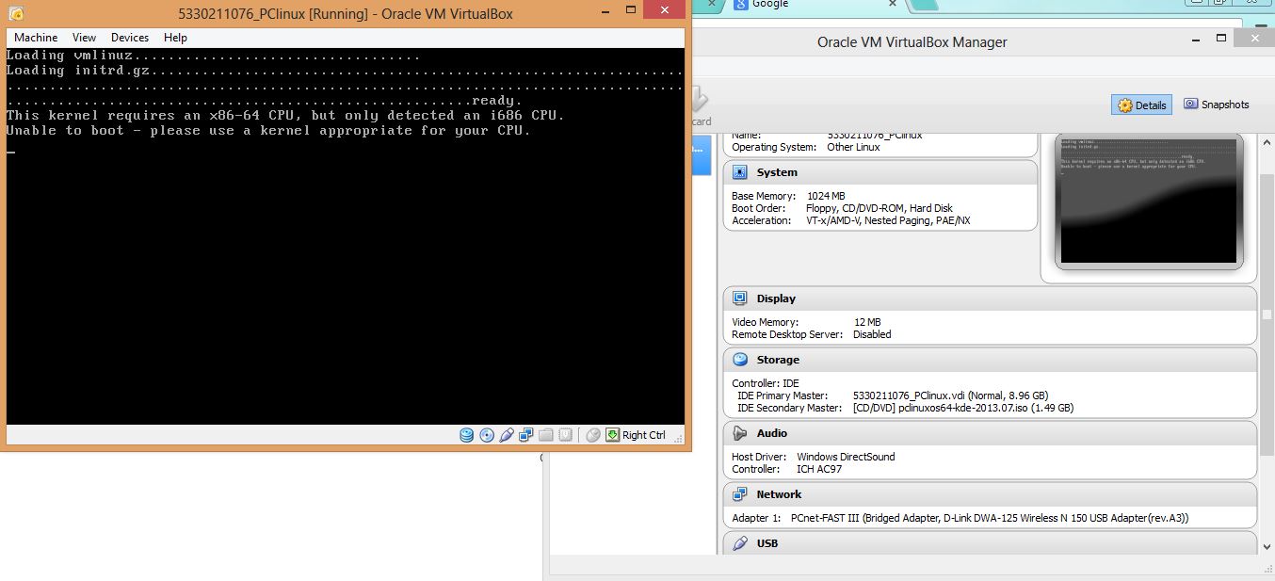Click the System section chip icon in Manager
The width and height of the screenshot is (1275, 581).
(x=739, y=172)
